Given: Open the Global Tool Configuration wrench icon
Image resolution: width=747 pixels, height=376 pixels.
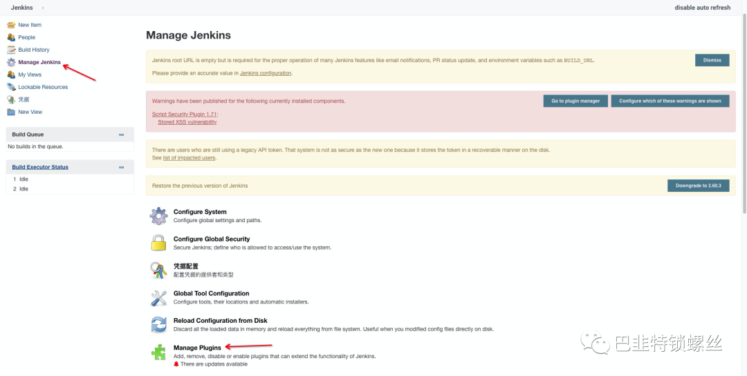Looking at the screenshot, I should tap(158, 298).
